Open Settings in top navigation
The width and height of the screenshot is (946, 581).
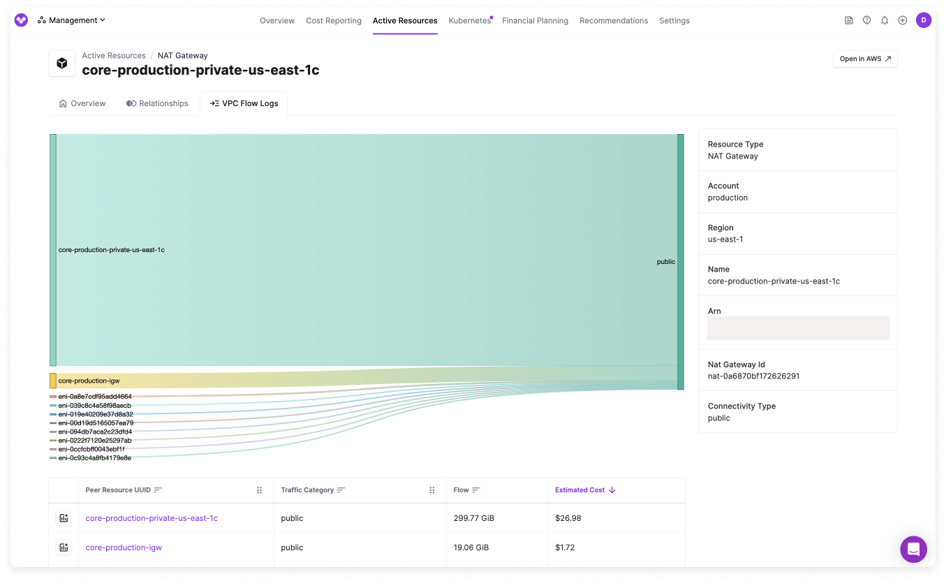coord(674,21)
